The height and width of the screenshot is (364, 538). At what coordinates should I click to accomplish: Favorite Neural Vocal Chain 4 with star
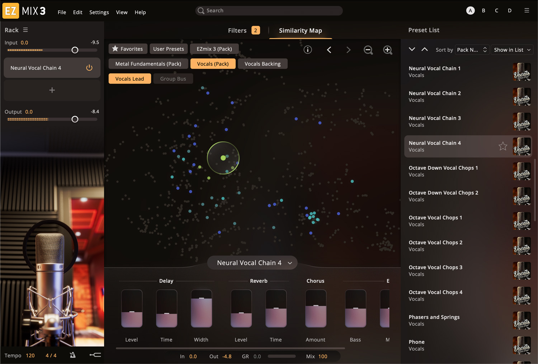point(503,146)
